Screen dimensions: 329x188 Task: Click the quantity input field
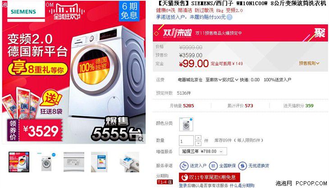pos(186,141)
